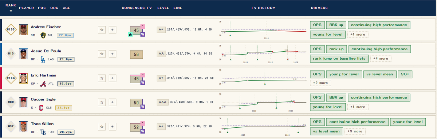Screen dimensions: 437x139
Task: Click the teal star marker on Fischer's FV
Action: [x=130, y=35]
